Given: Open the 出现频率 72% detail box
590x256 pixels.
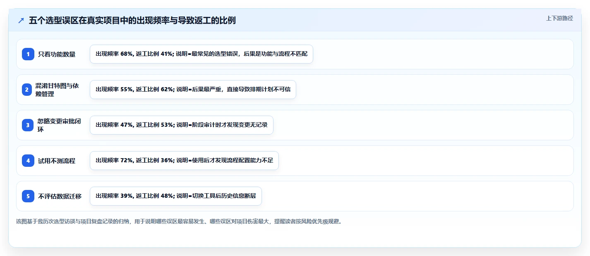Looking at the screenshot, I should coord(184,161).
